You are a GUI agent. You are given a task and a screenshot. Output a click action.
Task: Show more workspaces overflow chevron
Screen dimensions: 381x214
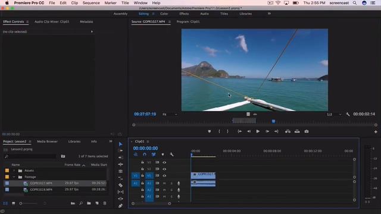(269, 14)
